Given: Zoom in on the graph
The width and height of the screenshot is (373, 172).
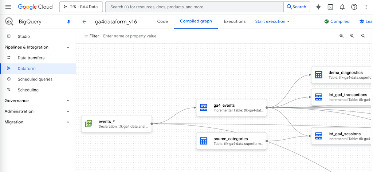Looking at the screenshot, I should coord(341,36).
